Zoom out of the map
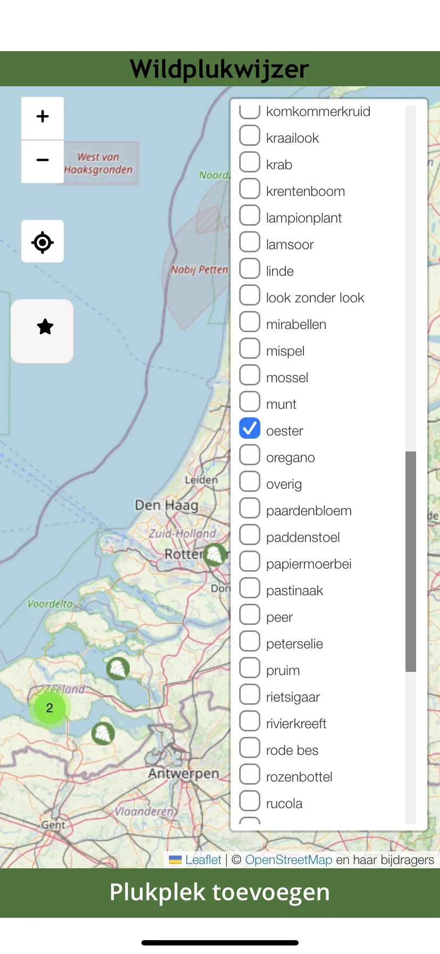The height and width of the screenshot is (954, 440). (43, 162)
